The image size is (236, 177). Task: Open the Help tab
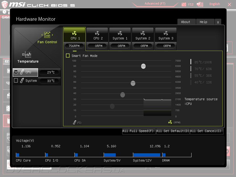tap(205, 22)
